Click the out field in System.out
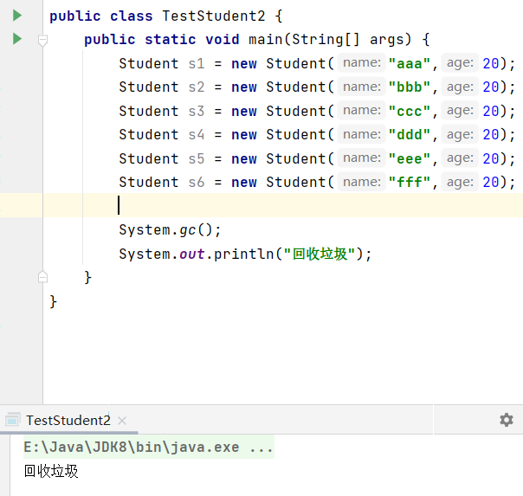 (x=191, y=254)
